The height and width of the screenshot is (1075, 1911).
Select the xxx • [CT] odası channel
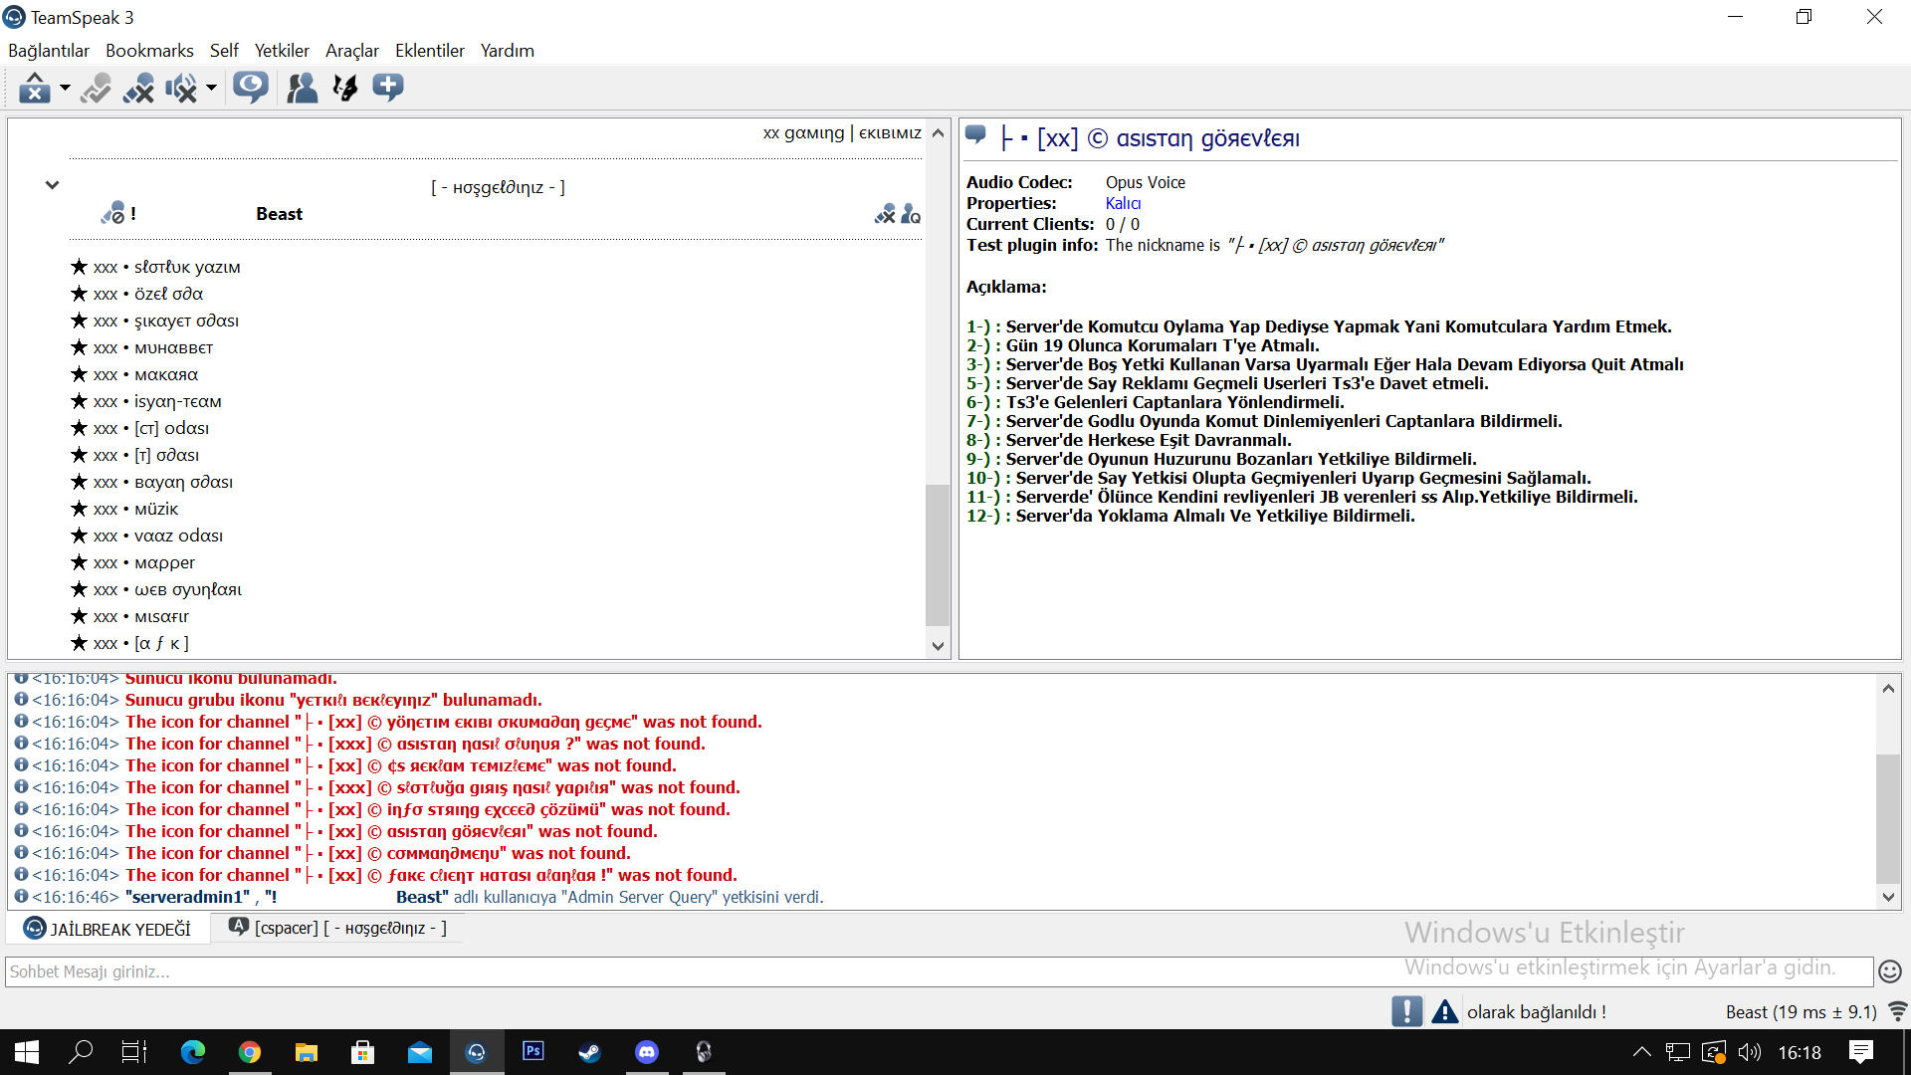click(x=151, y=428)
